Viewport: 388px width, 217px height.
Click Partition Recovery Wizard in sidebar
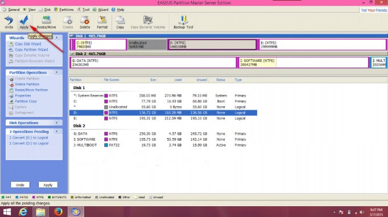tap(35, 61)
